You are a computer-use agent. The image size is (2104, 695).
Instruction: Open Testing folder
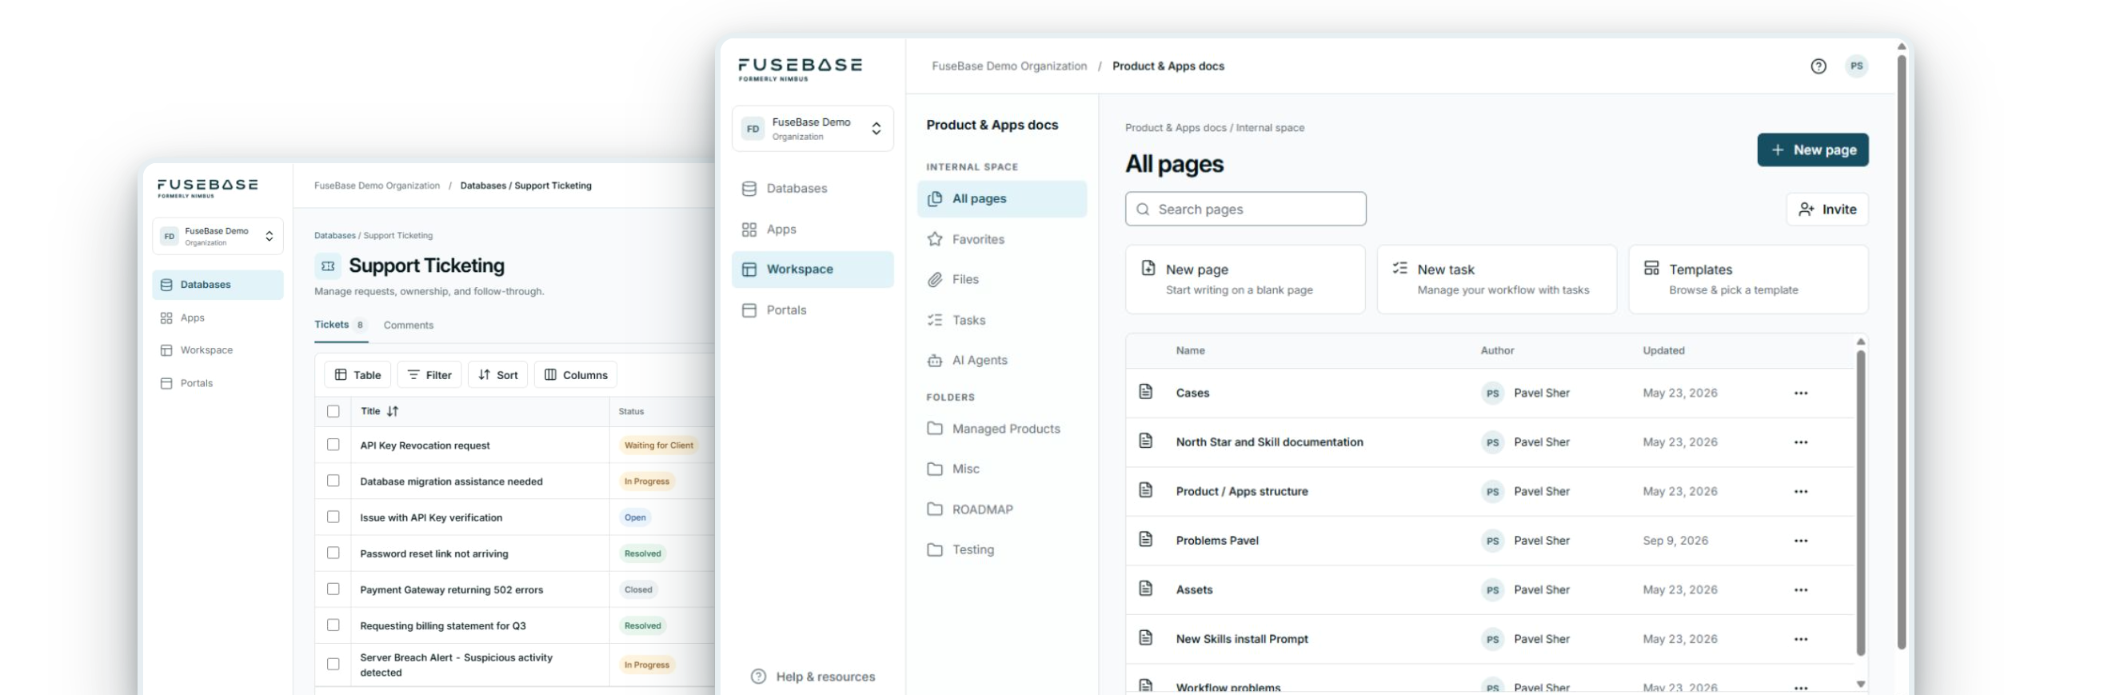(x=1001, y=549)
